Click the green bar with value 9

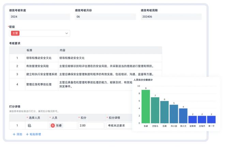pos(146,107)
